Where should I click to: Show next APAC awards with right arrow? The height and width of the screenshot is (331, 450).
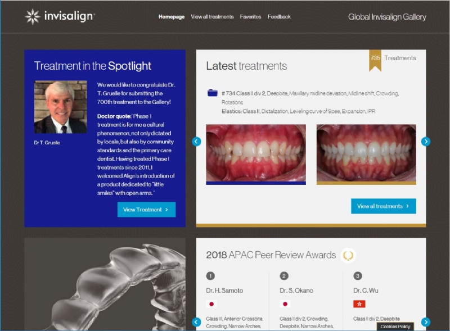[x=426, y=322]
